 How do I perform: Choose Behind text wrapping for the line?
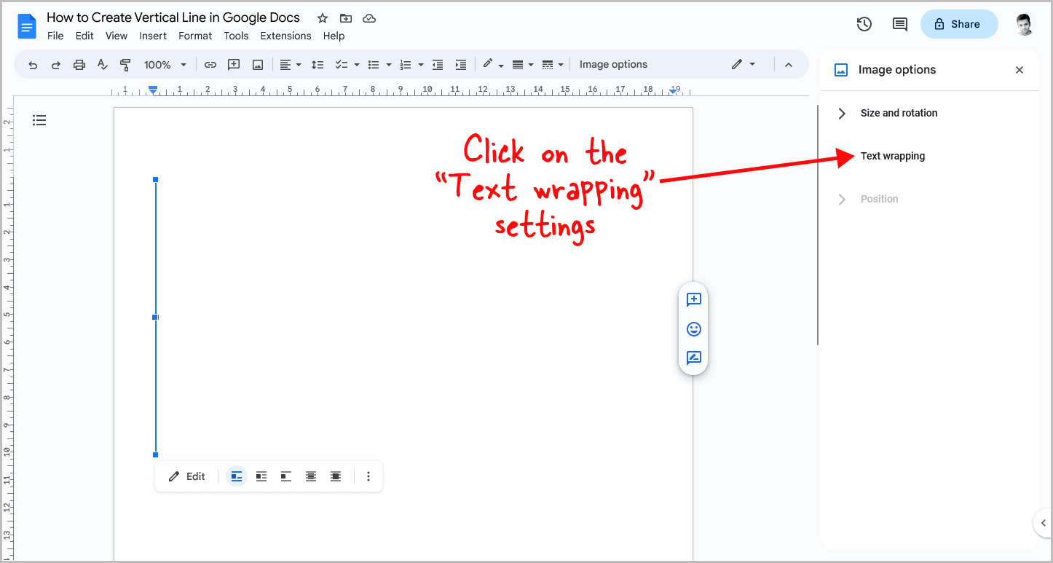click(x=311, y=476)
